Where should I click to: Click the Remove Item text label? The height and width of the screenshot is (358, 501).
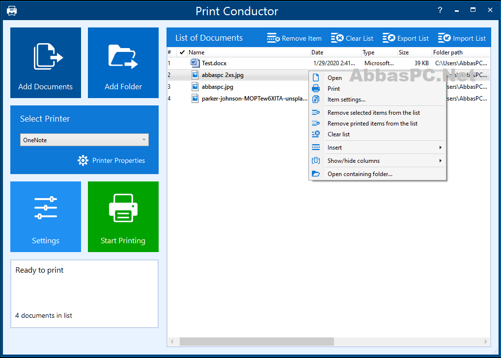pyautogui.click(x=302, y=38)
